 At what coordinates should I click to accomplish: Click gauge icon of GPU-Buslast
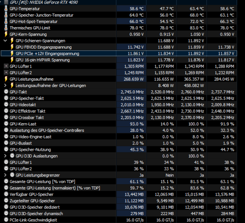coord(6,143)
